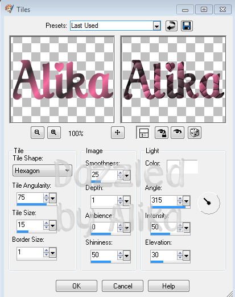The height and width of the screenshot is (297, 235).
Task: Click the Angle spinner arrows
Action: coord(180,200)
